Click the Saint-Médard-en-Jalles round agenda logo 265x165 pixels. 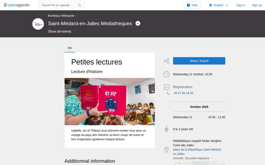(x=38, y=24)
